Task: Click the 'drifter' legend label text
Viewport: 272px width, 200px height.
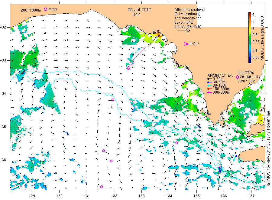Action: (x=194, y=44)
